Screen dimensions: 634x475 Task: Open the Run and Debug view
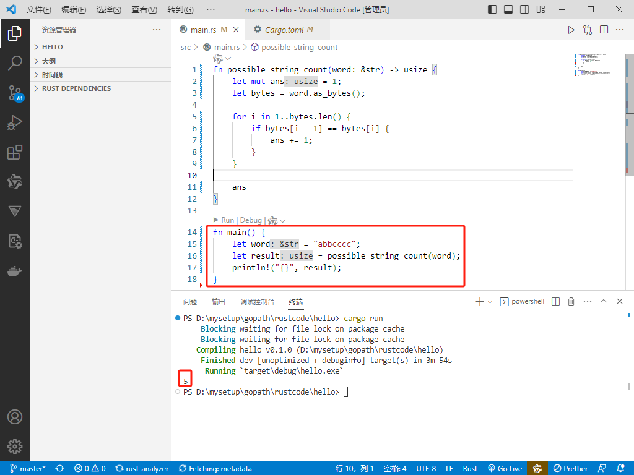coord(15,123)
